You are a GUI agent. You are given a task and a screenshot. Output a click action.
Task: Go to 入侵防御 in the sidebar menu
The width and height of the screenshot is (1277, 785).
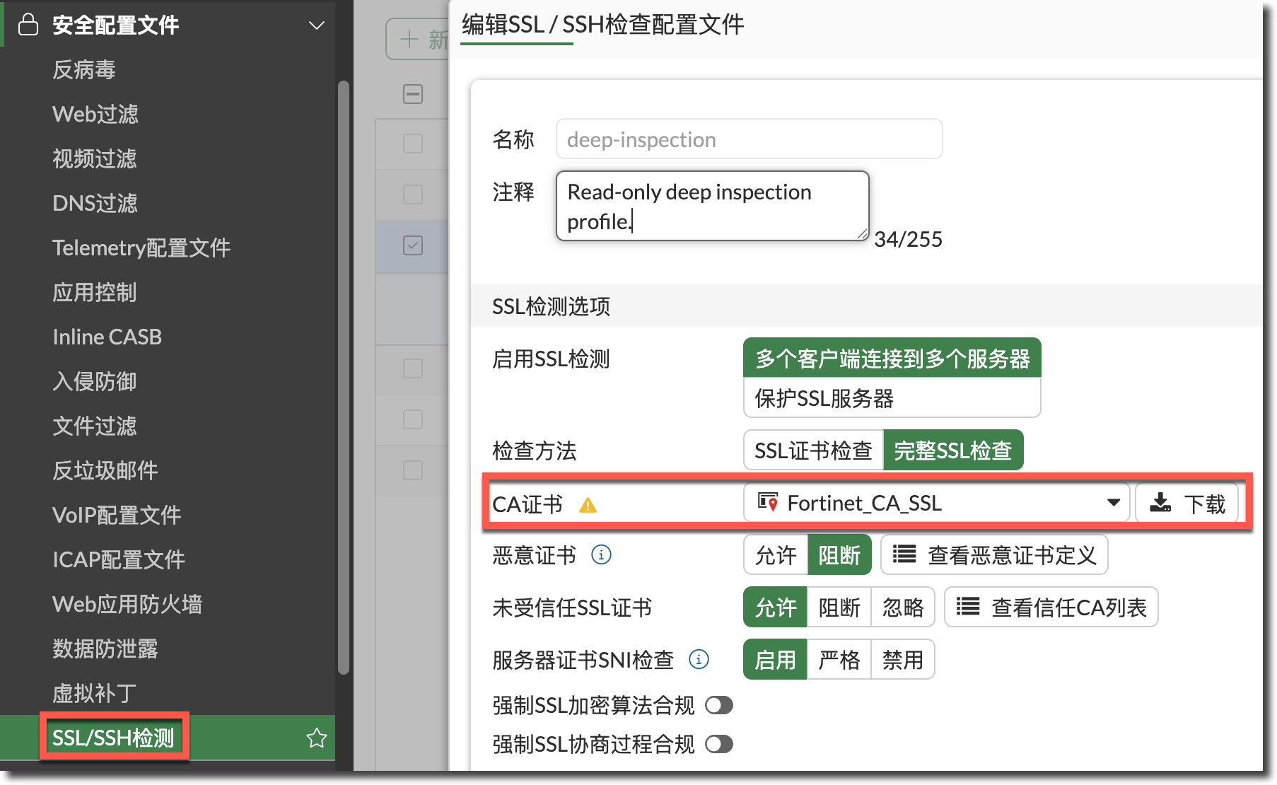(95, 382)
